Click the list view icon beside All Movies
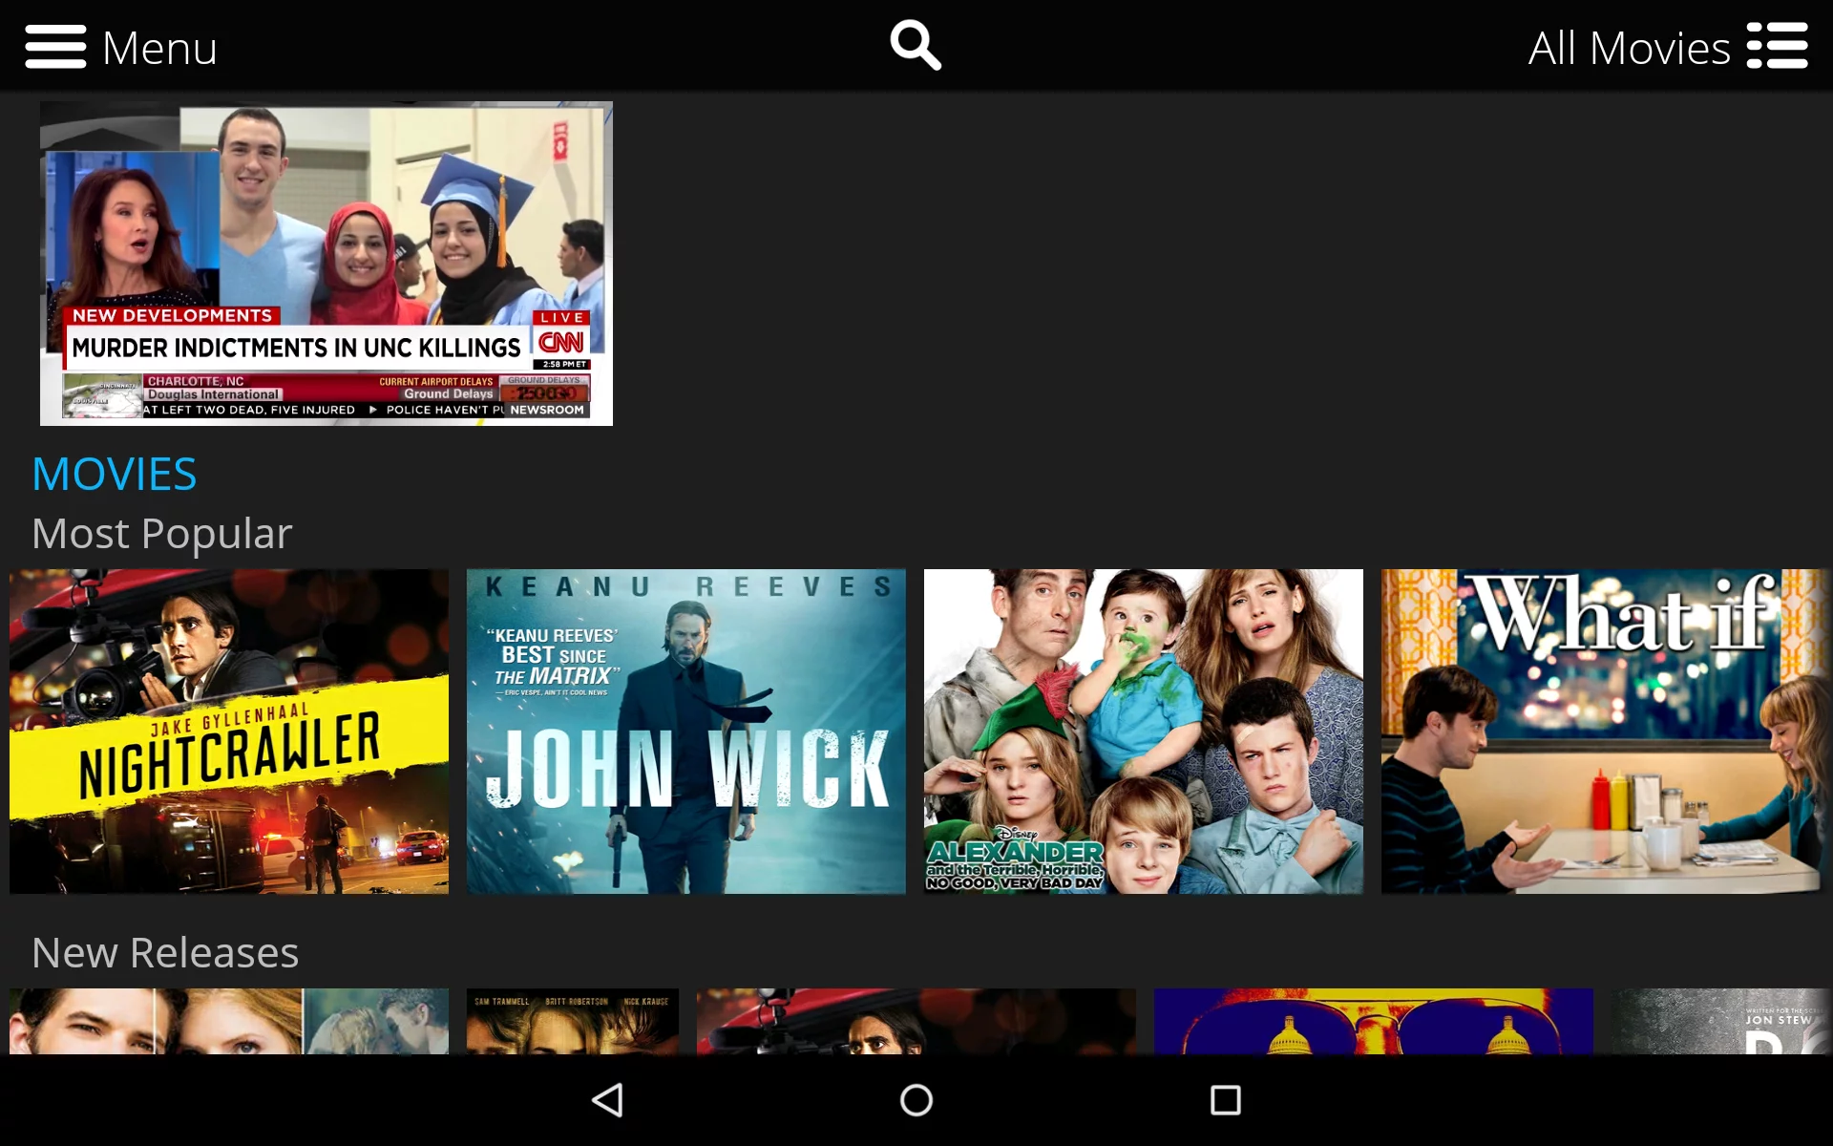 (x=1779, y=45)
